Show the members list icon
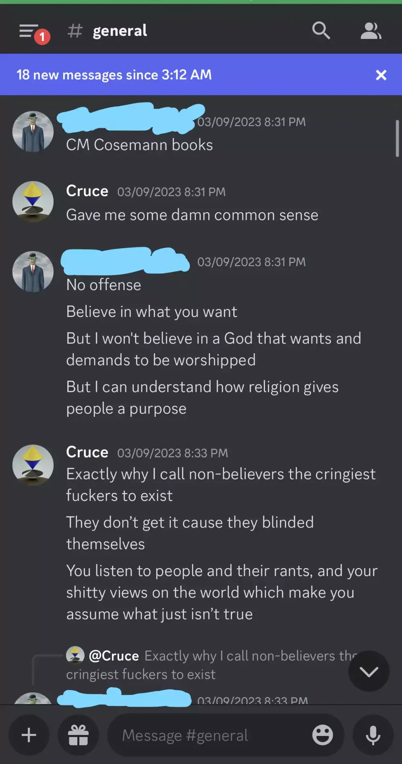402x764 pixels. [x=371, y=31]
